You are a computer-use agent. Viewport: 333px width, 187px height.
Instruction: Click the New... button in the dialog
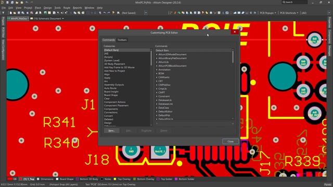click(112, 130)
